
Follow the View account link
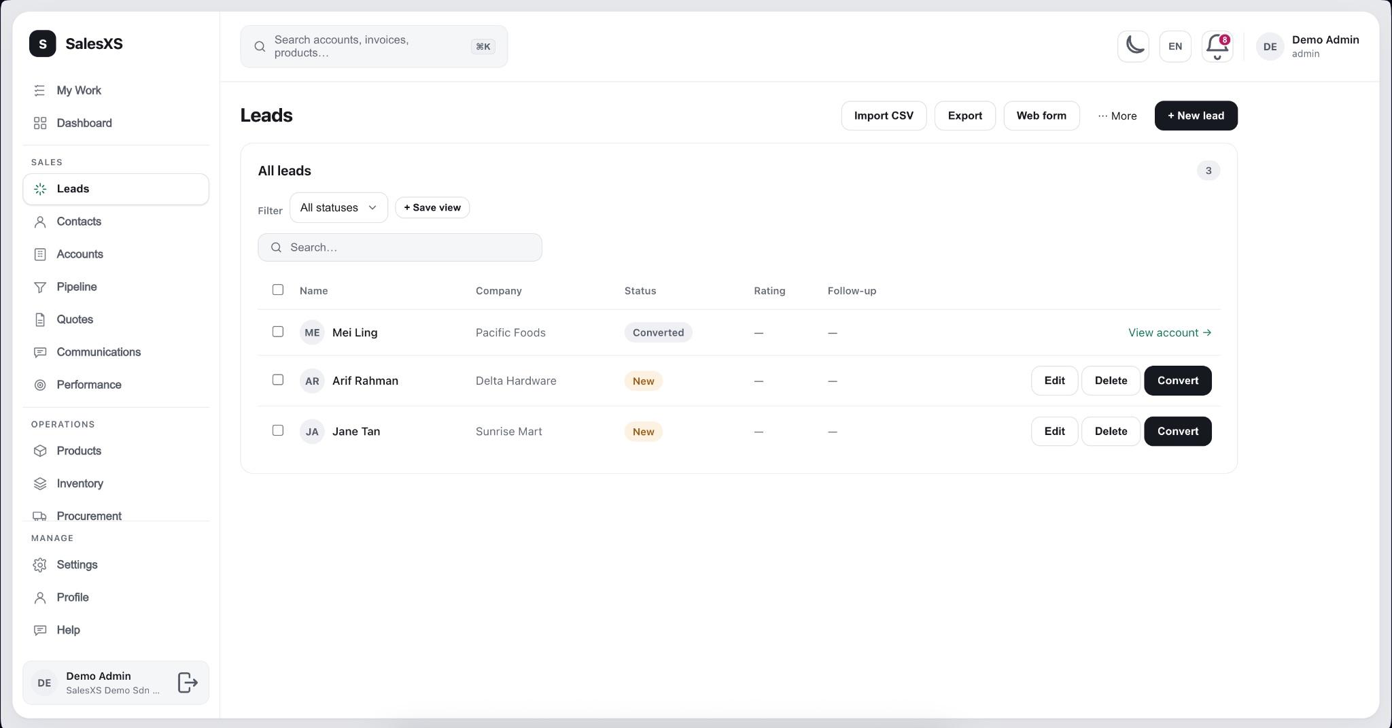pos(1170,332)
